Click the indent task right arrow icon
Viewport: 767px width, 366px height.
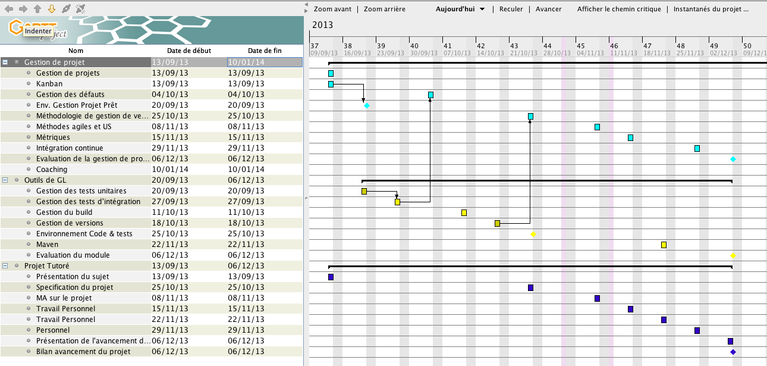(23, 9)
